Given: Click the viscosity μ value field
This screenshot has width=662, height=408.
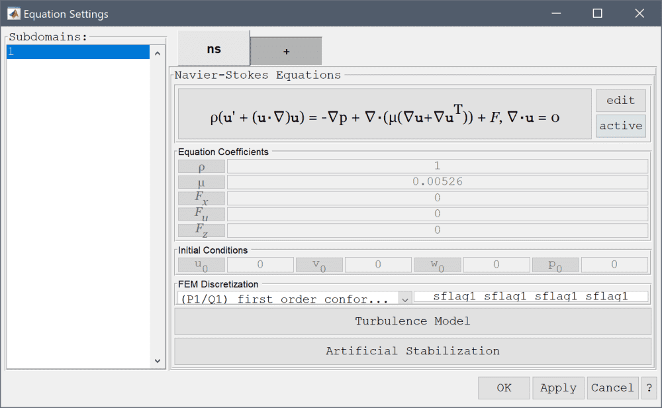Looking at the screenshot, I should coord(438,182).
